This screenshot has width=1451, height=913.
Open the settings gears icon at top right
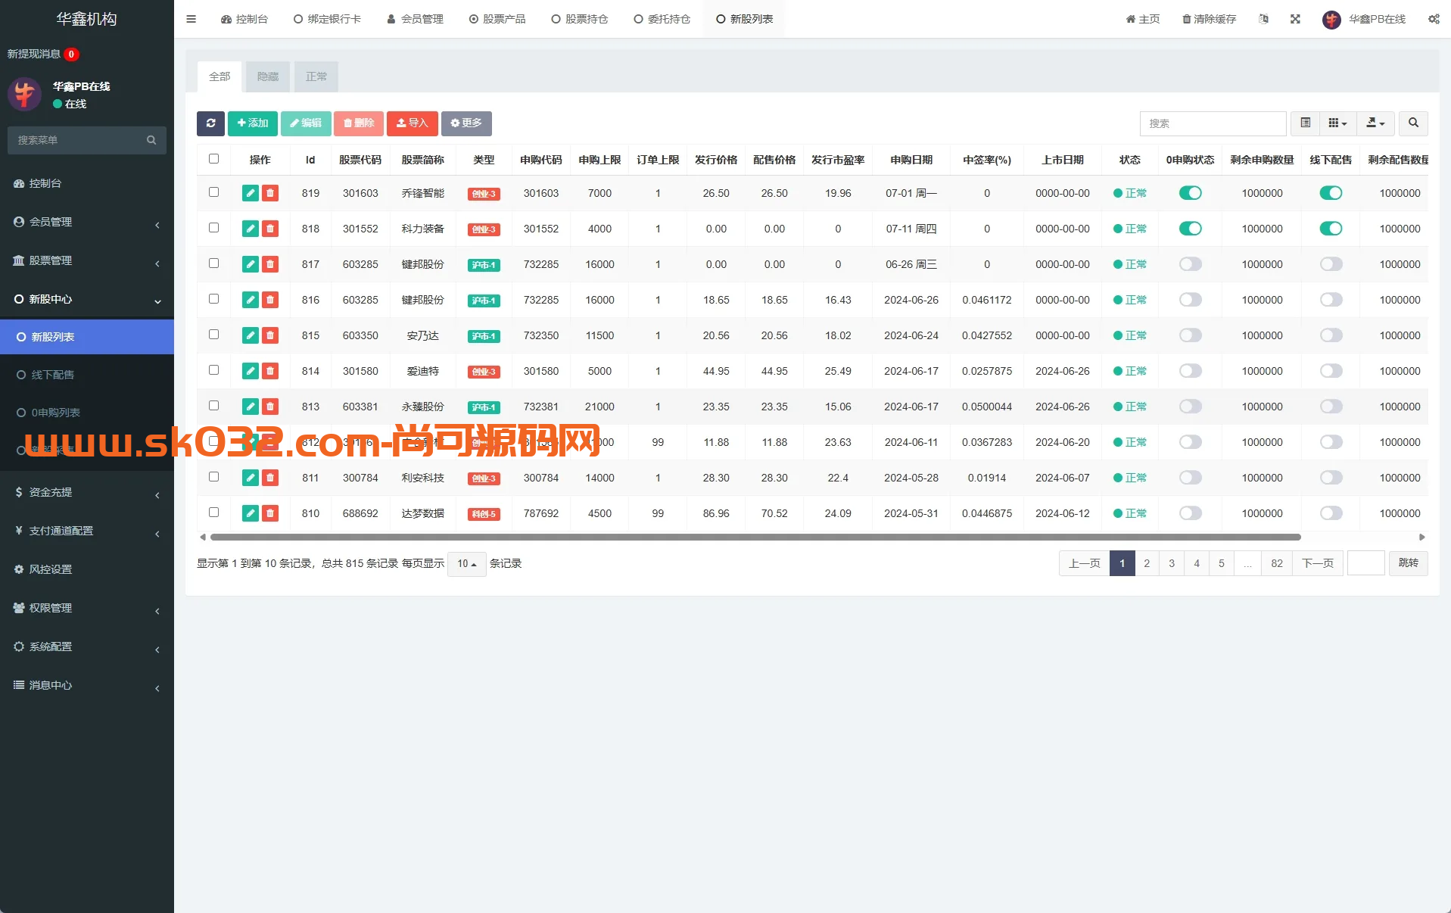(1433, 19)
